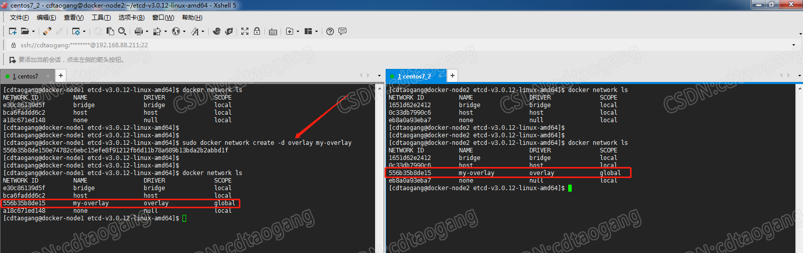Add new tab in right pane
Screen dimensions: 803x253
(453, 76)
